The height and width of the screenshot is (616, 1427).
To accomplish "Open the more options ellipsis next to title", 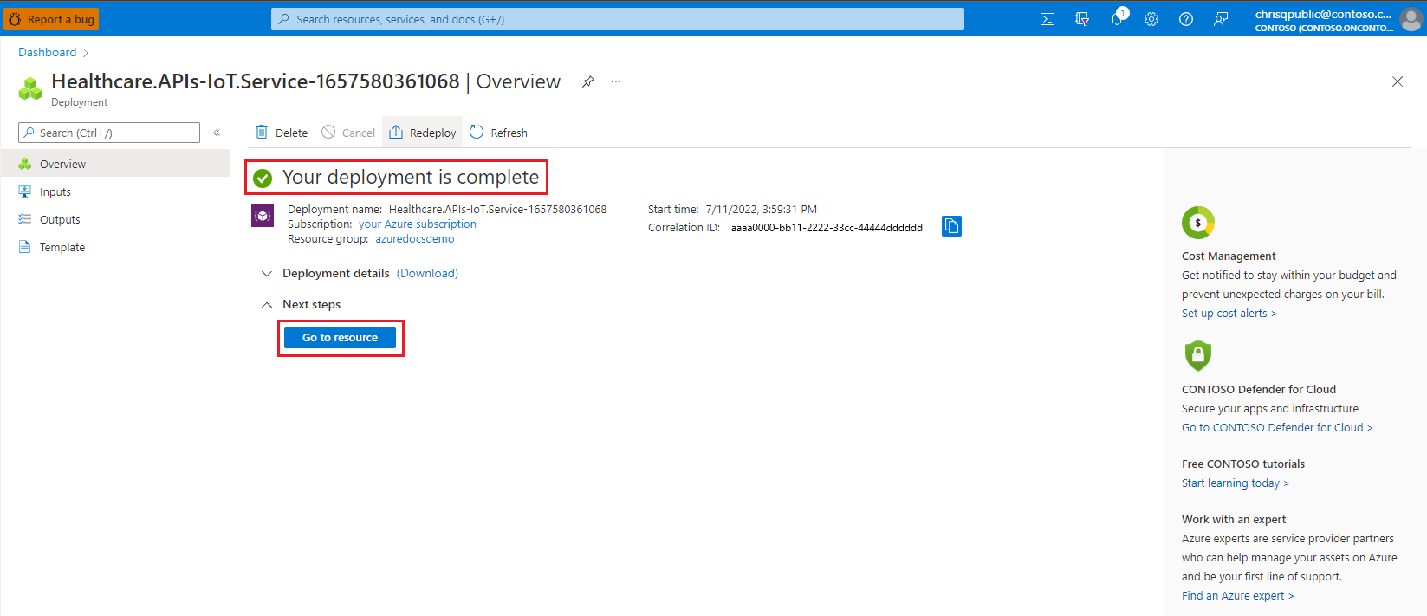I will [x=616, y=81].
